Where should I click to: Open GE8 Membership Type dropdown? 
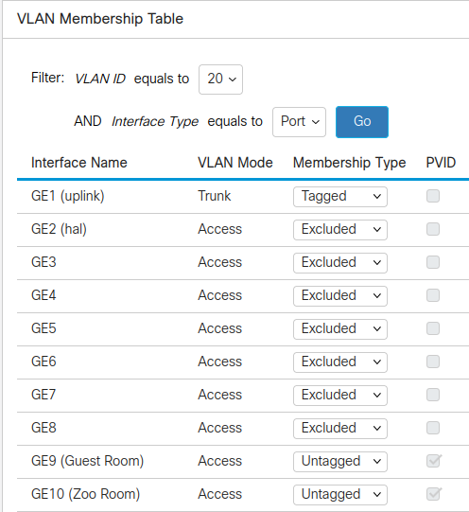point(340,428)
